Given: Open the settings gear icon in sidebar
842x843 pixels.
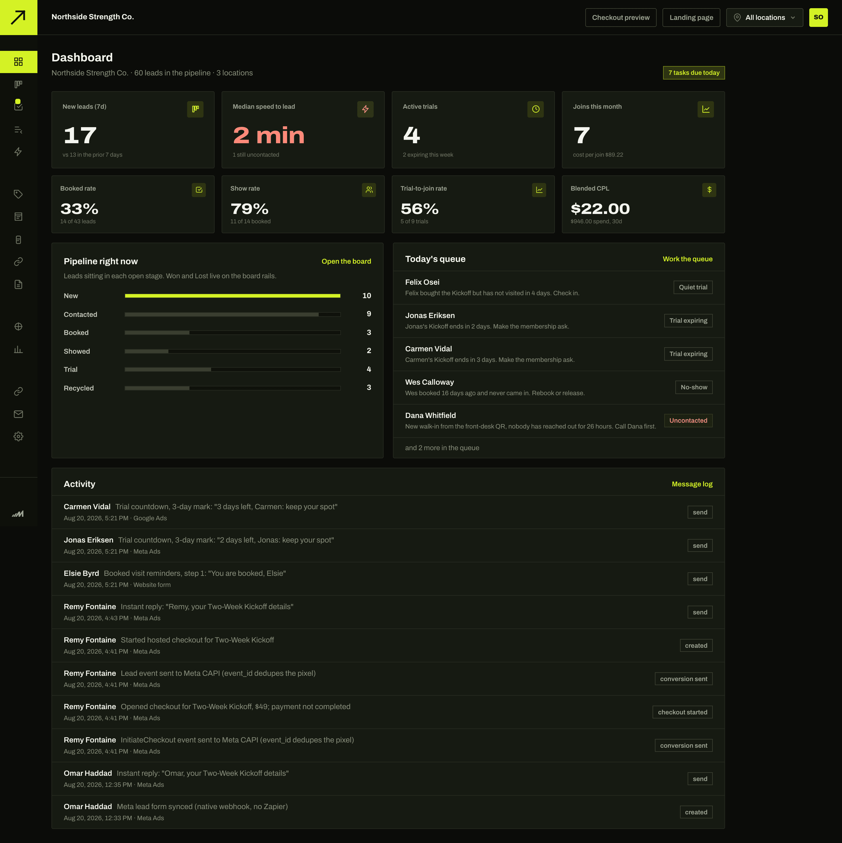Looking at the screenshot, I should tap(18, 436).
